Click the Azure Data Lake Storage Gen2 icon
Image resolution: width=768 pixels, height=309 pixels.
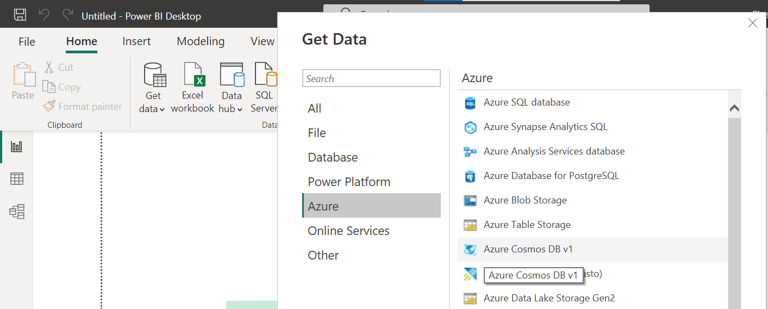(470, 299)
